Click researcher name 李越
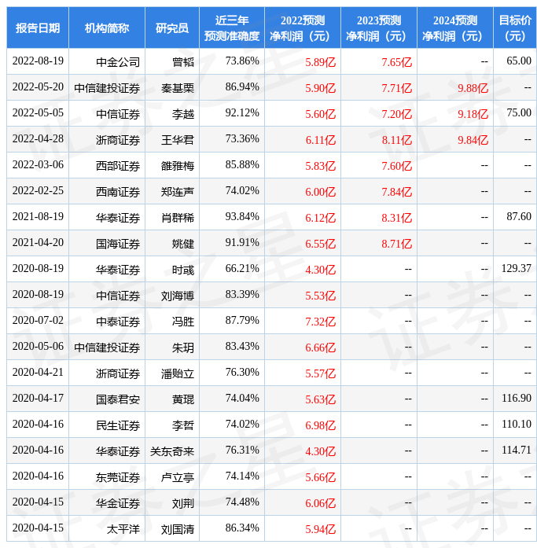 tap(183, 114)
